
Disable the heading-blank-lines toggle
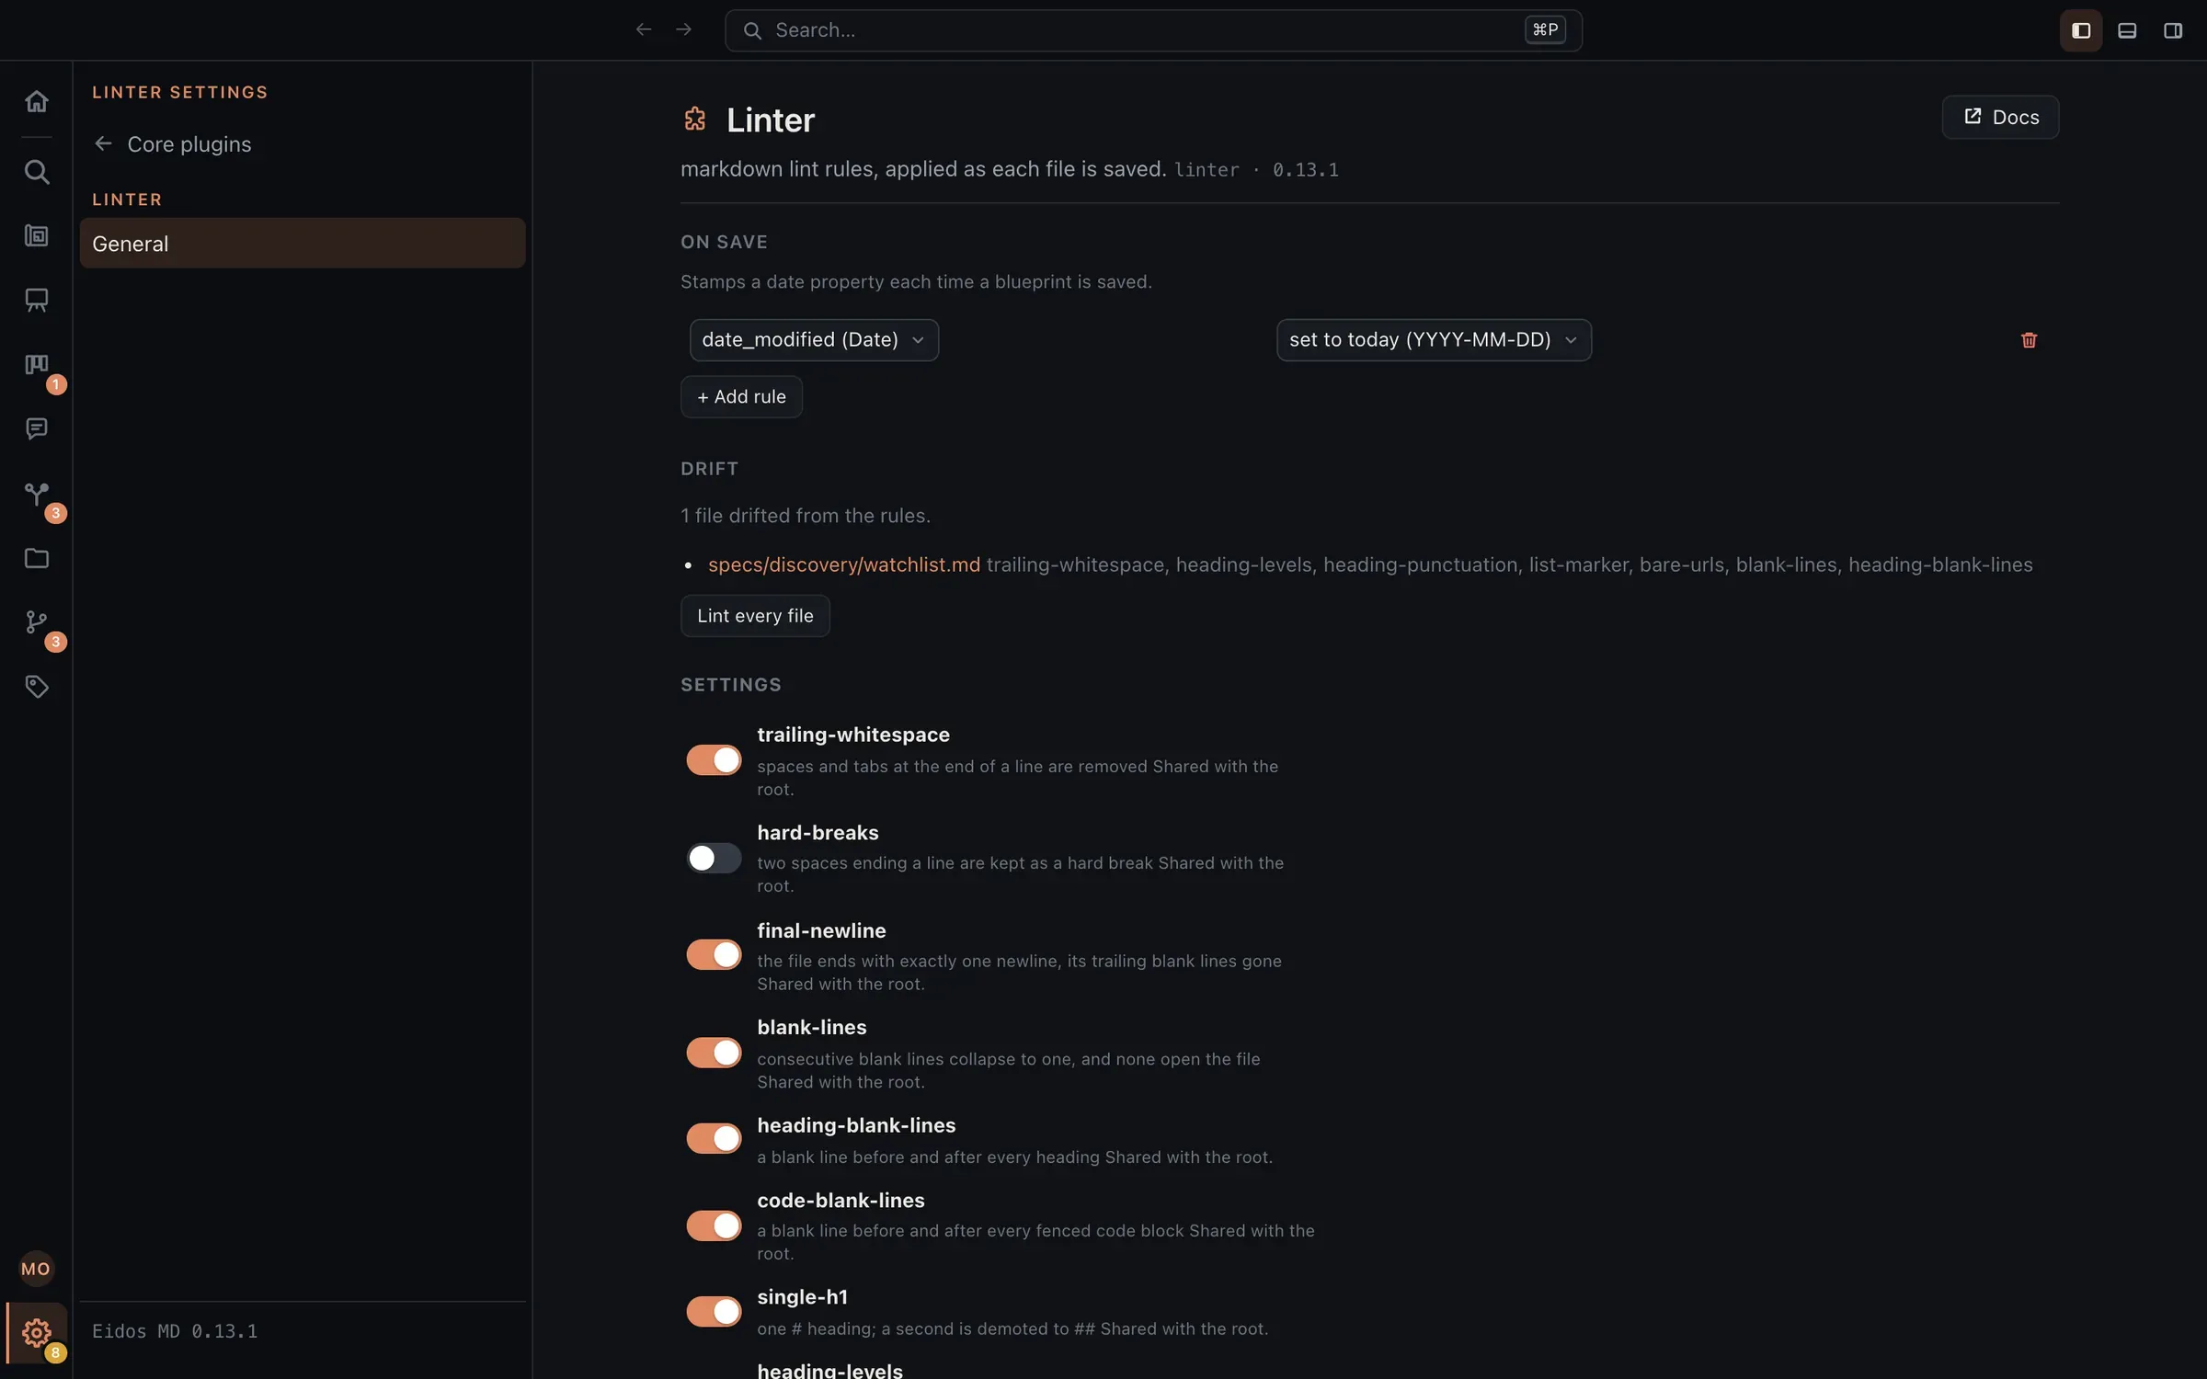pos(714,1138)
